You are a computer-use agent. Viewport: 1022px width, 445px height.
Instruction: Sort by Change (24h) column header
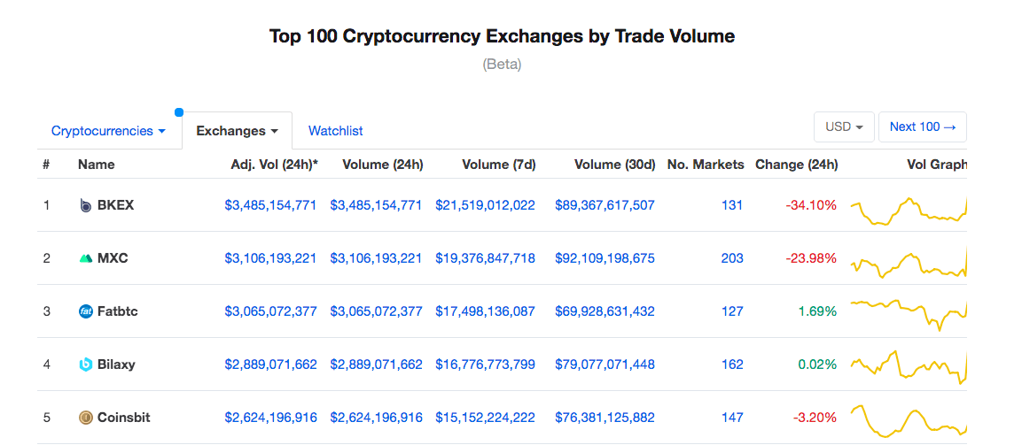pos(796,165)
